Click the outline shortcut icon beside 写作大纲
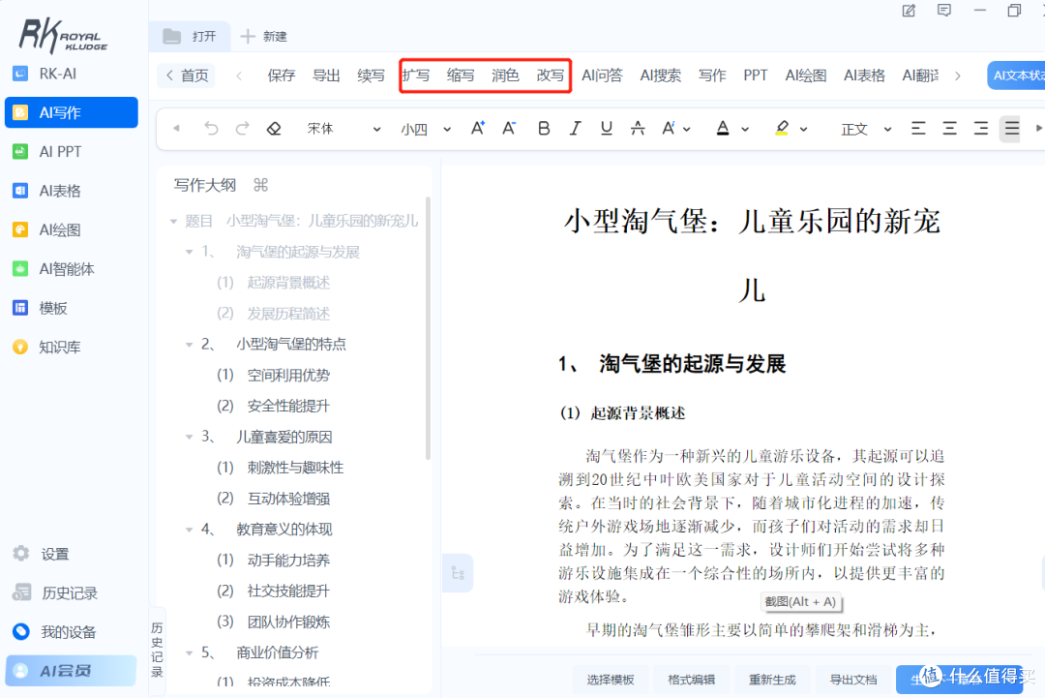 coord(260,185)
